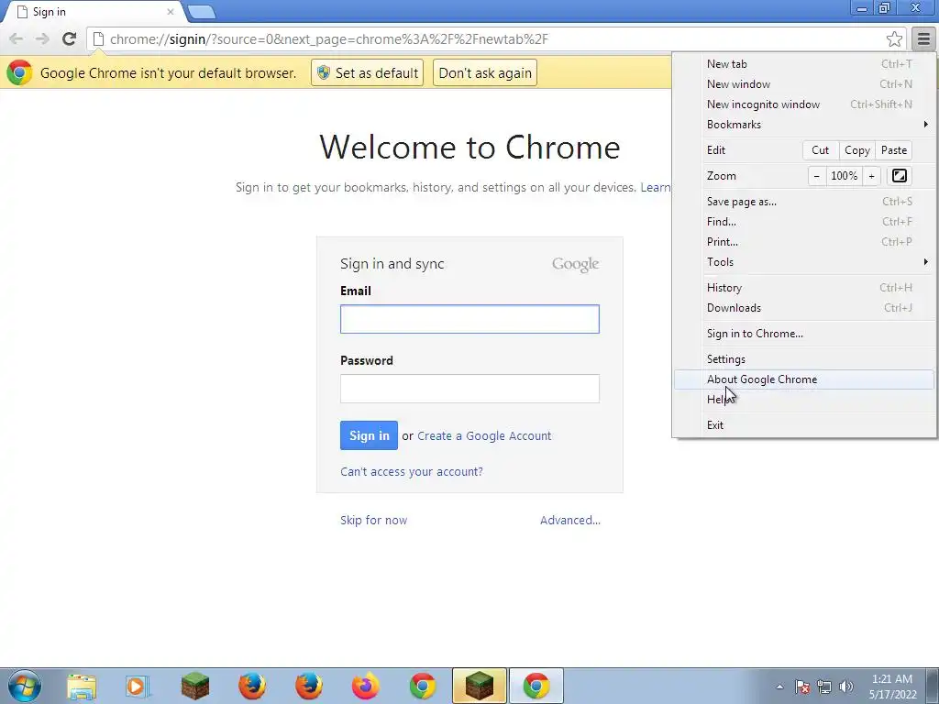Click the Cut button in Edit row
939x704 pixels.
(820, 150)
